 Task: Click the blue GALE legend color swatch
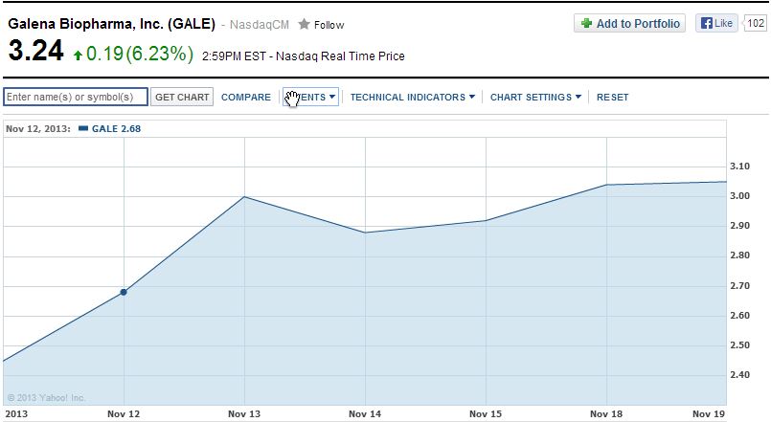coord(83,129)
